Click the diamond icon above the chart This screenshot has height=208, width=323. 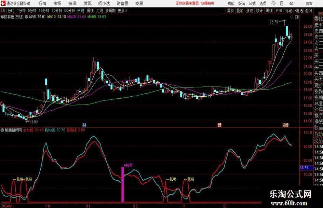coord(292,17)
